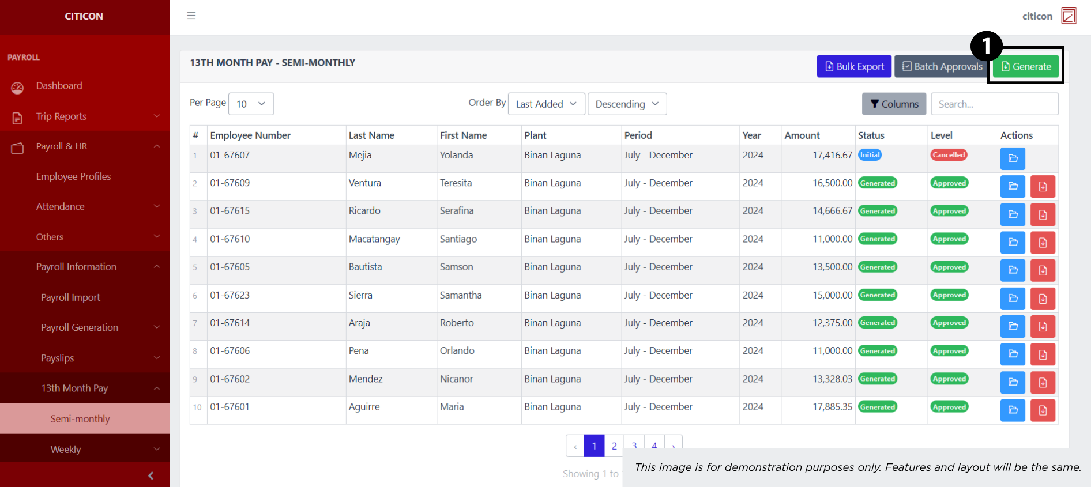The image size is (1091, 487).
Task: Click the green Generate button
Action: [x=1026, y=67]
